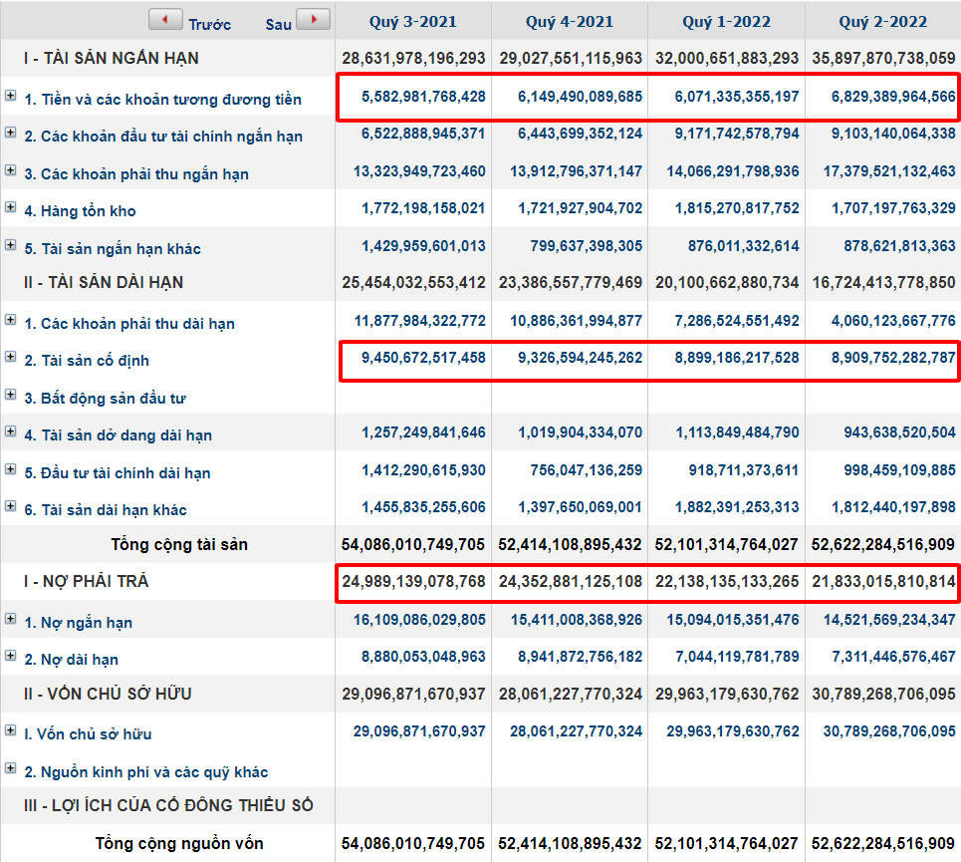
Task: Click plus icon beside Tài sản ngắn hạn khác
Action: click(x=11, y=245)
